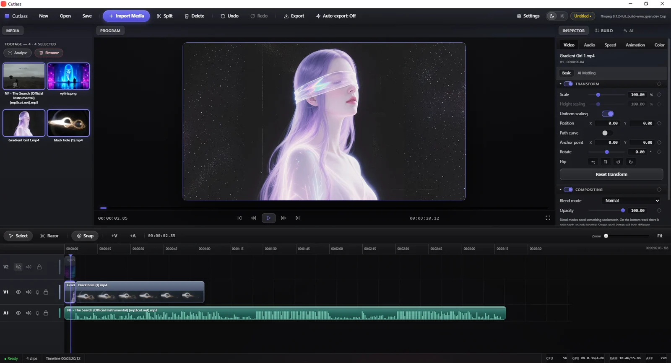Collapse the Compositing section arrow
The width and height of the screenshot is (671, 363).
click(561, 189)
